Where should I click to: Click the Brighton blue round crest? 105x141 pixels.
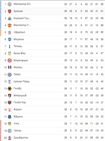click(10, 39)
